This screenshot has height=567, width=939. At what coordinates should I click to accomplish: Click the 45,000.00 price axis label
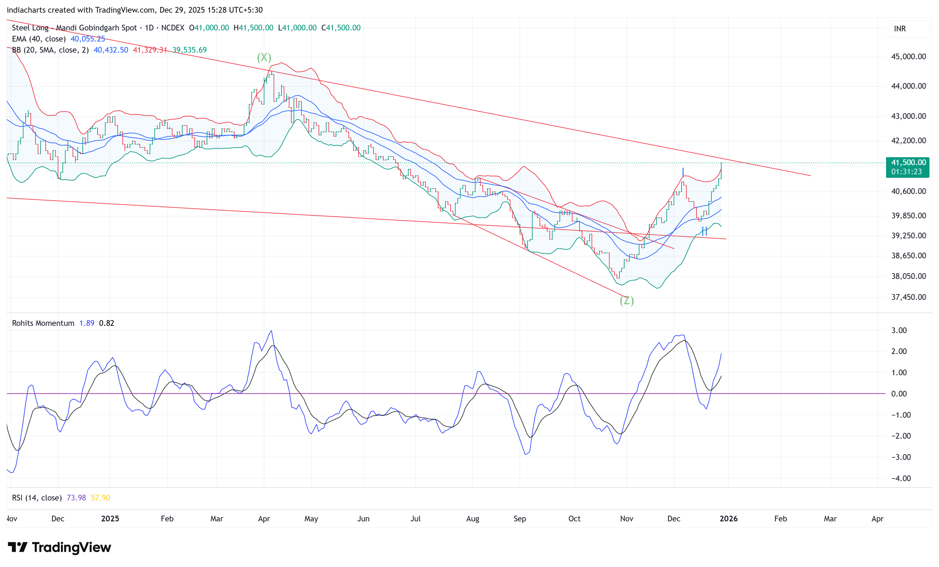(908, 57)
